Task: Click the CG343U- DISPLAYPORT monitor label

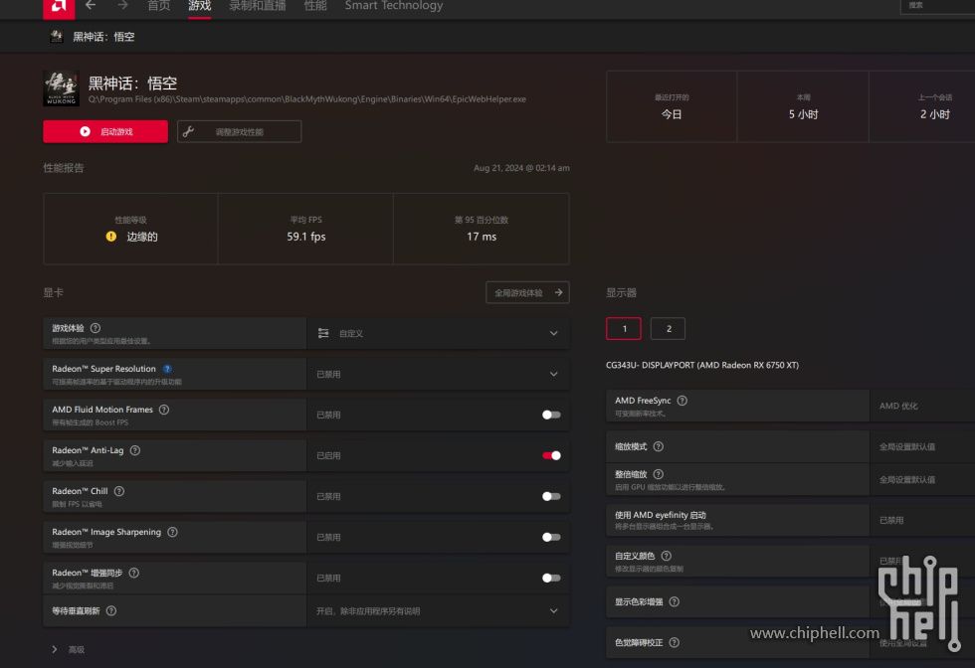Action: tap(702, 366)
